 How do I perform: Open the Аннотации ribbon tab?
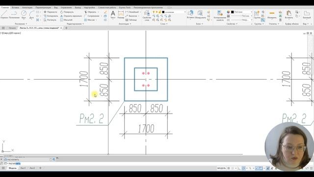[x=27, y=7]
